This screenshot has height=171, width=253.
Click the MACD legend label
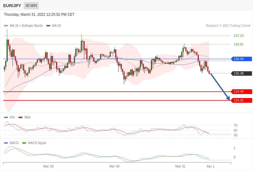point(14,143)
